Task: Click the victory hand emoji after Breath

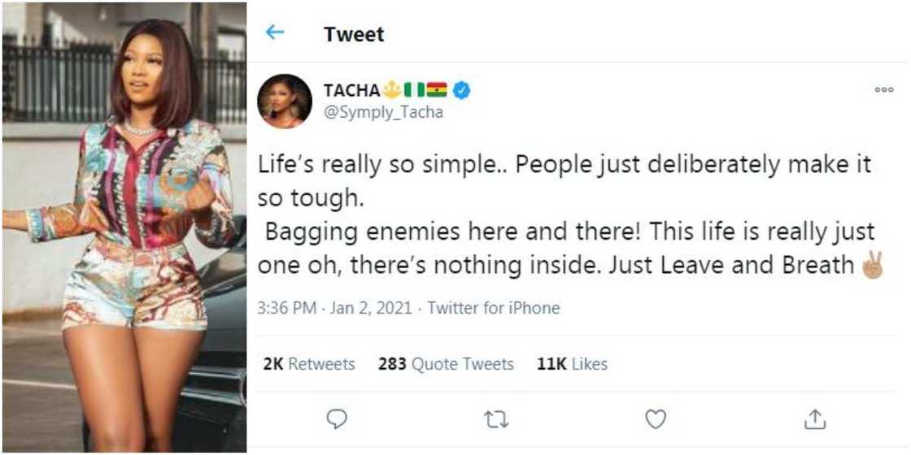Action: pyautogui.click(x=871, y=266)
